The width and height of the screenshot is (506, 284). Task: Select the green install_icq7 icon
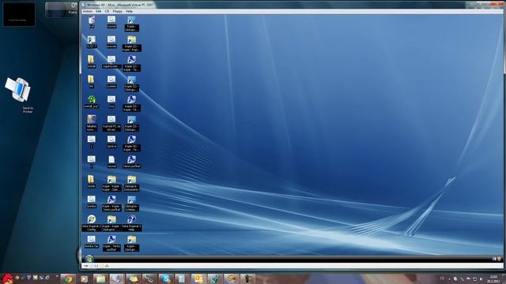click(x=92, y=102)
